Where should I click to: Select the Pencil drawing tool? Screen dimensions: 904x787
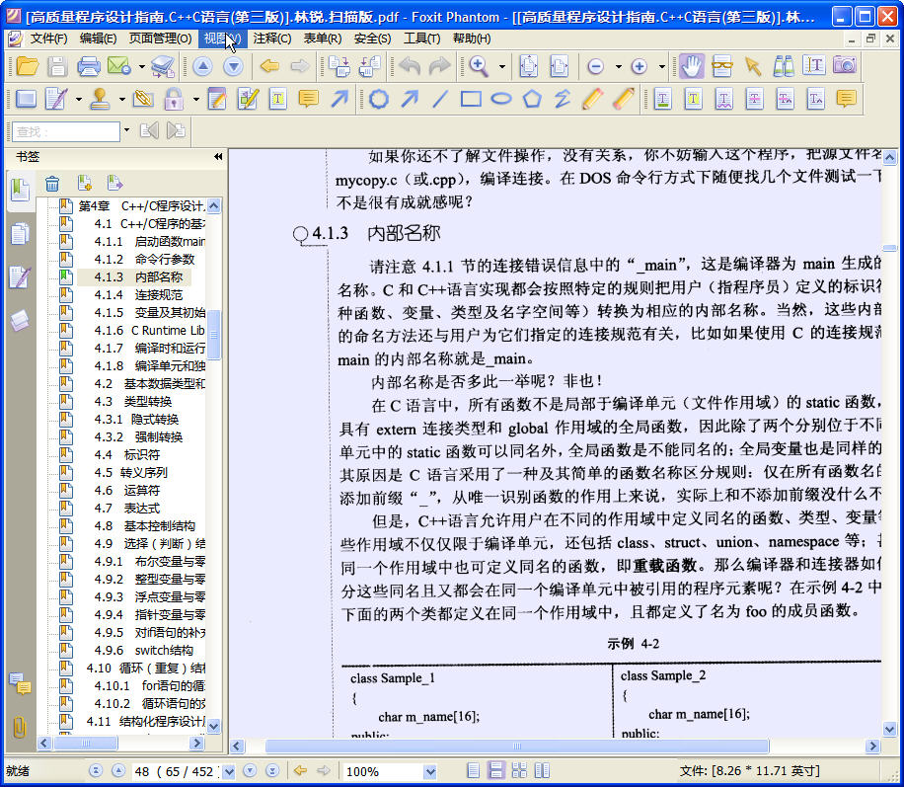tap(593, 99)
